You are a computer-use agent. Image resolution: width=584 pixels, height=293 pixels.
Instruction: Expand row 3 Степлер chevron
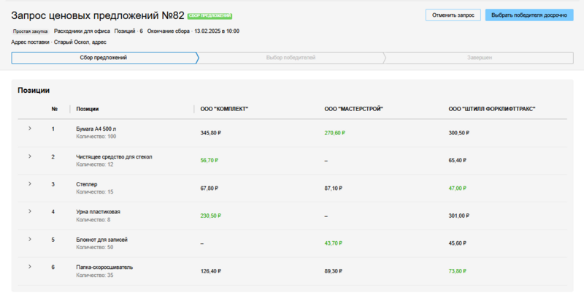pos(30,183)
